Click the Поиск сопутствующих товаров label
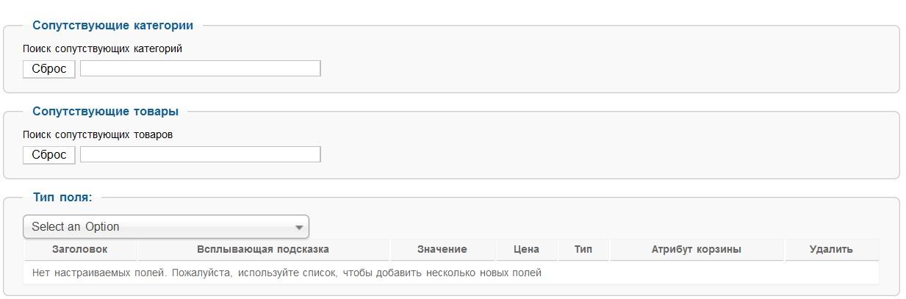The height and width of the screenshot is (299, 906). coord(98,135)
